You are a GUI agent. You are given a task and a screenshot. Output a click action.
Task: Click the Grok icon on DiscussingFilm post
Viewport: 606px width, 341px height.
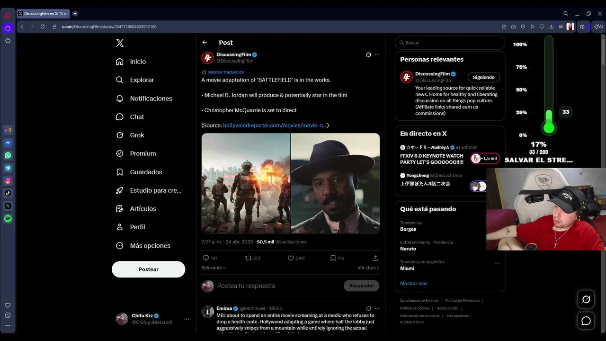click(368, 55)
